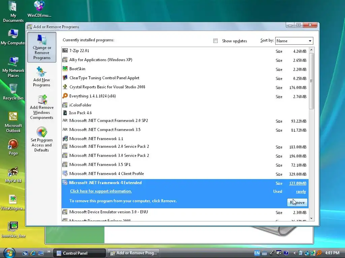Open the Sort by Name dropdown
The image size is (345, 258).
[294, 41]
